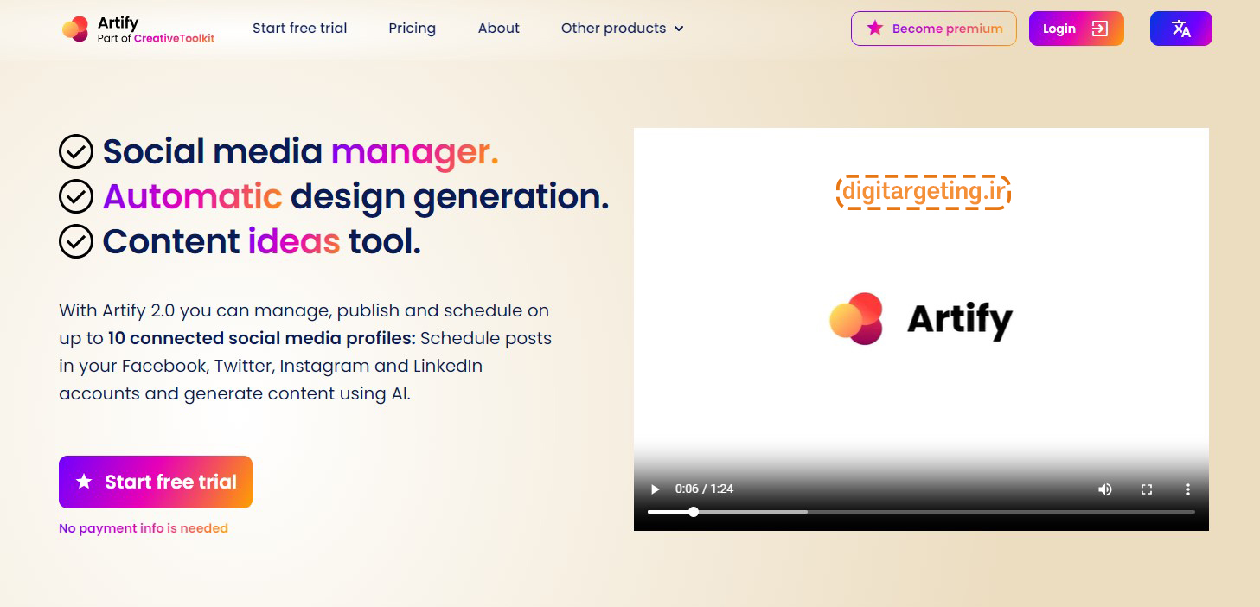1260x607 pixels.
Task: Go to Start free trial in navigation
Action: 299,29
